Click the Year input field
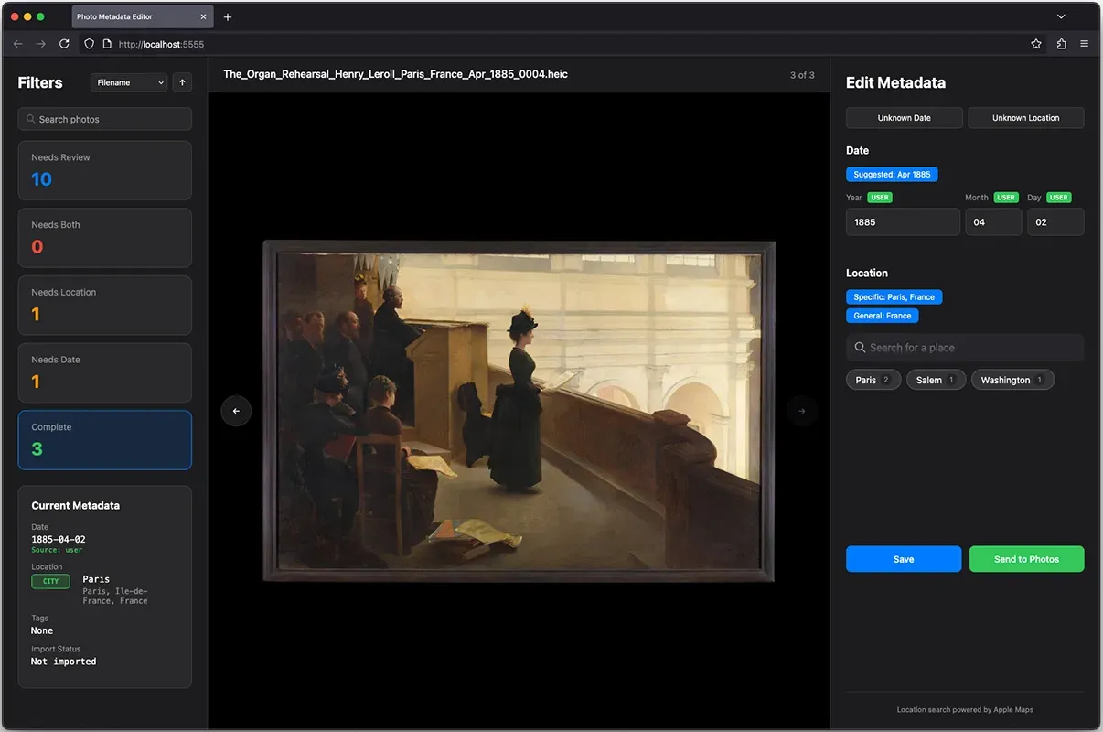 903,222
